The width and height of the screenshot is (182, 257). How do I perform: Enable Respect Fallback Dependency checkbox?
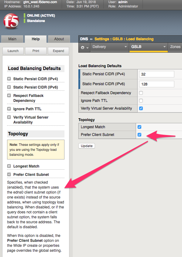tap(141, 93)
